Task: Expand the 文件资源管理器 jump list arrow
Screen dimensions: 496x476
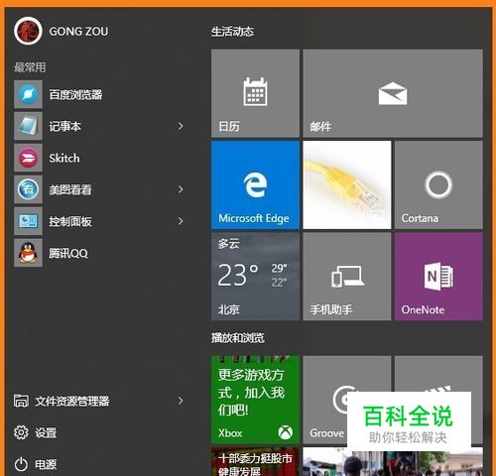Action: (x=181, y=401)
